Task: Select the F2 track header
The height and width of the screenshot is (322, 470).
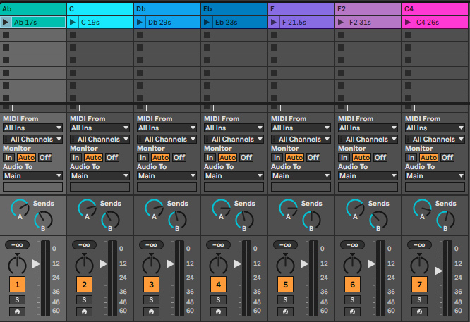Action: click(x=368, y=9)
